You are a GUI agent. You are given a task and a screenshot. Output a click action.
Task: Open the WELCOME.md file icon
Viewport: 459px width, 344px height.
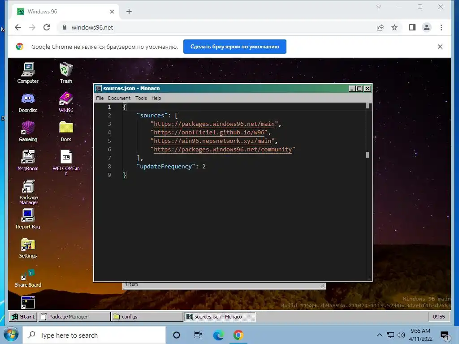coord(66,162)
